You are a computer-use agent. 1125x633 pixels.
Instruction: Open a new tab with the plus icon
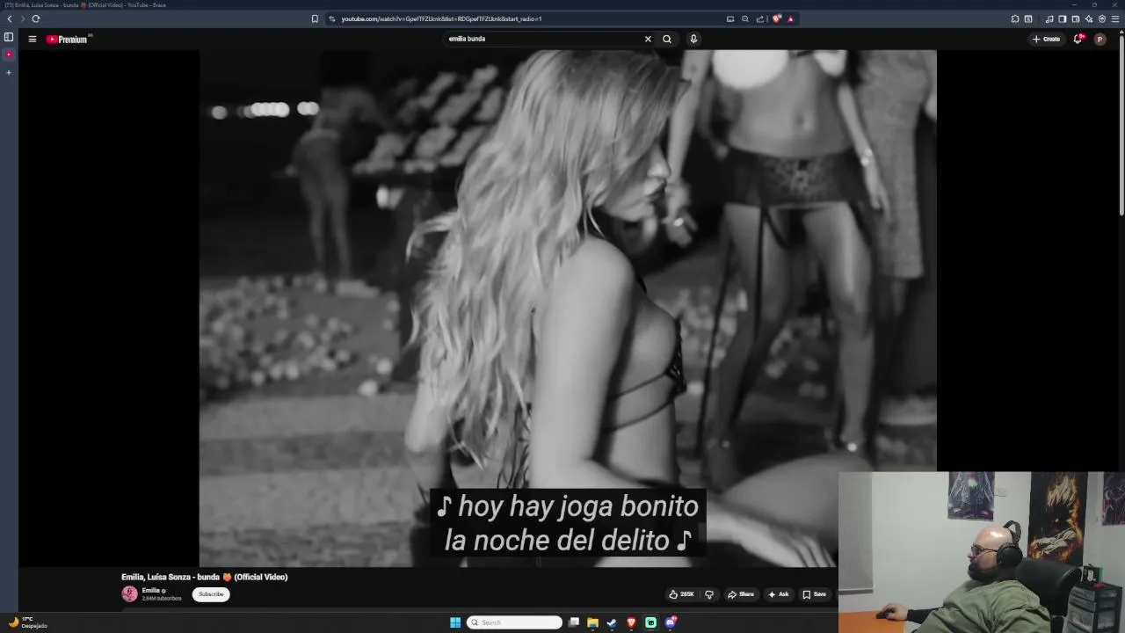(9, 72)
